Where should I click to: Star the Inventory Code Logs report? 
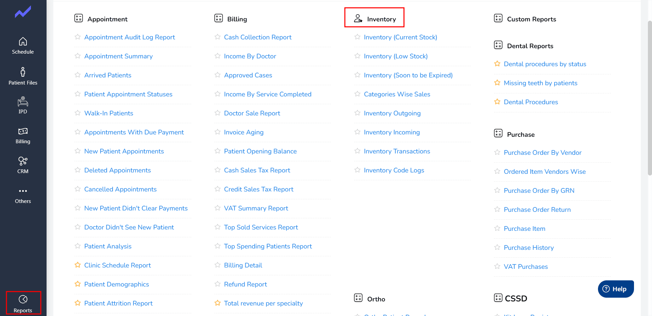tap(357, 170)
